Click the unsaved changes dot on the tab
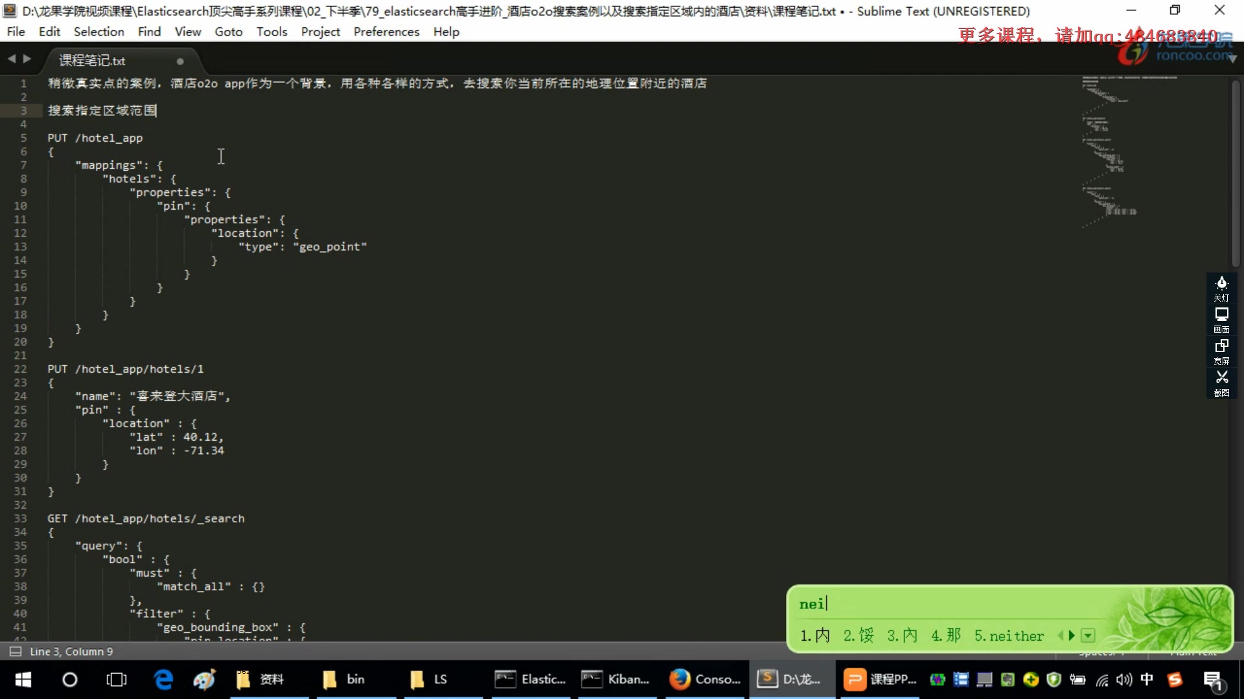The image size is (1244, 699). pos(179,61)
